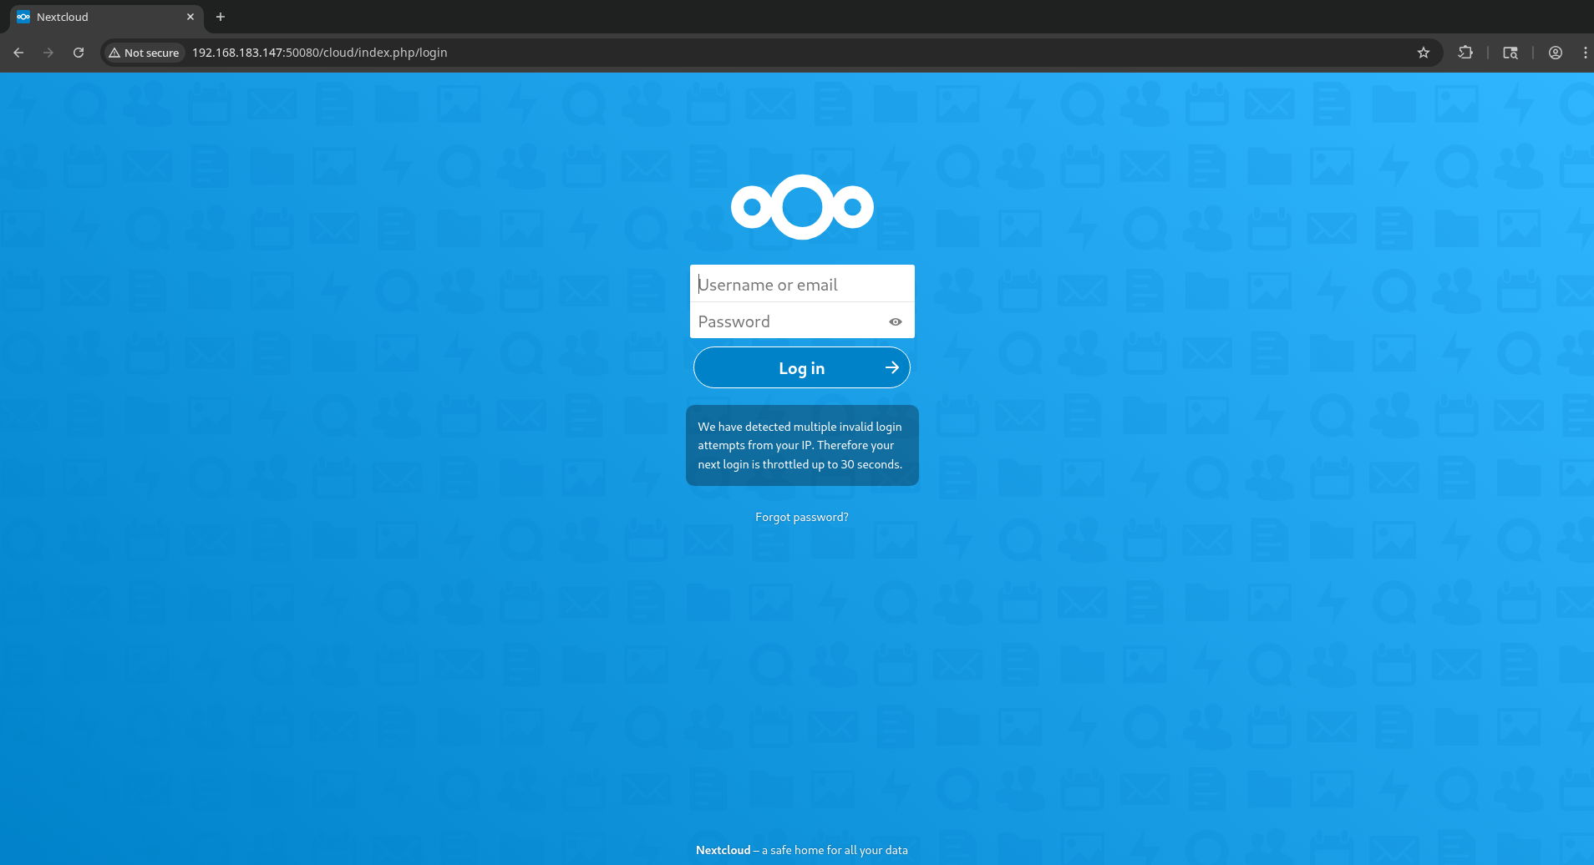The width and height of the screenshot is (1594, 865).
Task: Toggle password visibility eye icon
Action: (896, 321)
